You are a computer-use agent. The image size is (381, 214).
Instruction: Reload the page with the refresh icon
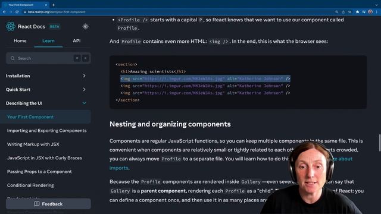click(x=17, y=12)
